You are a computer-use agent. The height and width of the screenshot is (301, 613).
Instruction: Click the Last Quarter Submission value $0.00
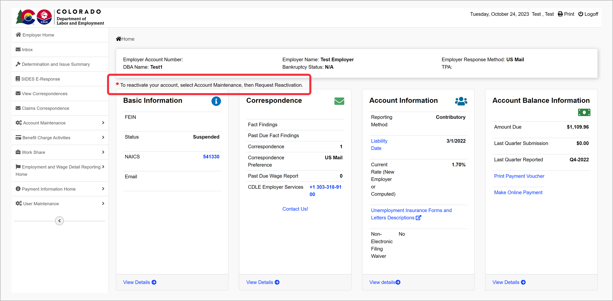point(582,143)
